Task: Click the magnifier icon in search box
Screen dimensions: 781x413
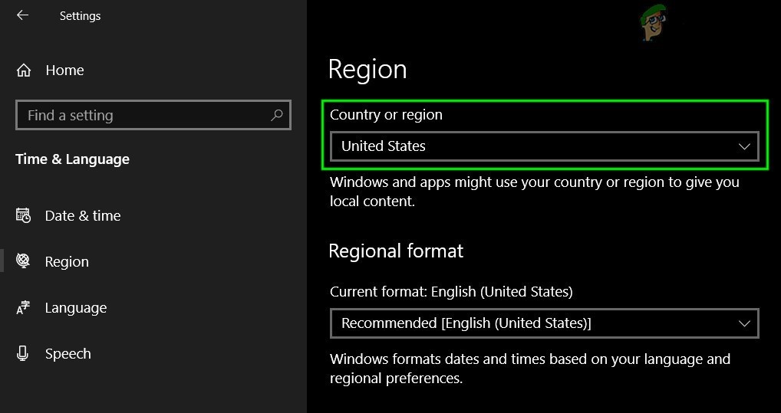Action: coord(277,116)
